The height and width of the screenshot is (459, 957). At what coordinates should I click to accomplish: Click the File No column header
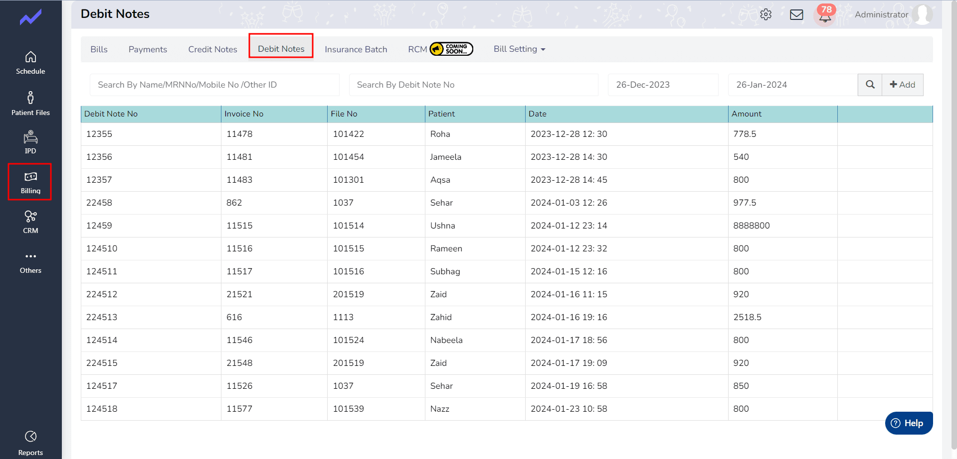point(376,114)
